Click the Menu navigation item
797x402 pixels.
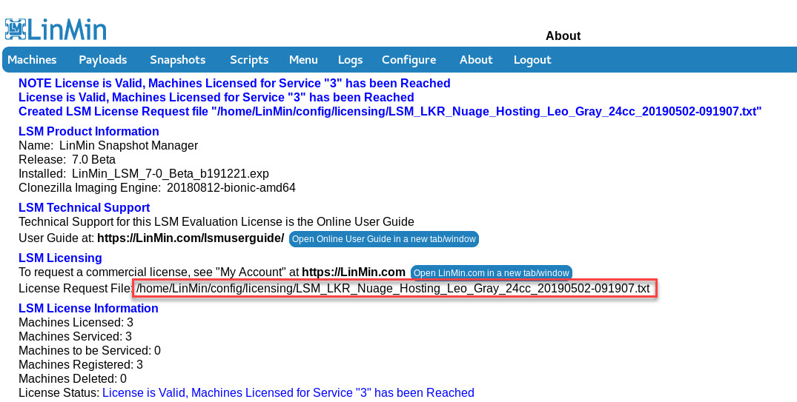[303, 60]
